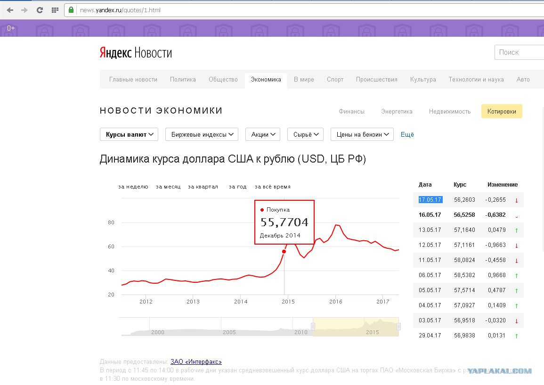Grab the right handle of the range selector

pyautogui.click(x=398, y=326)
